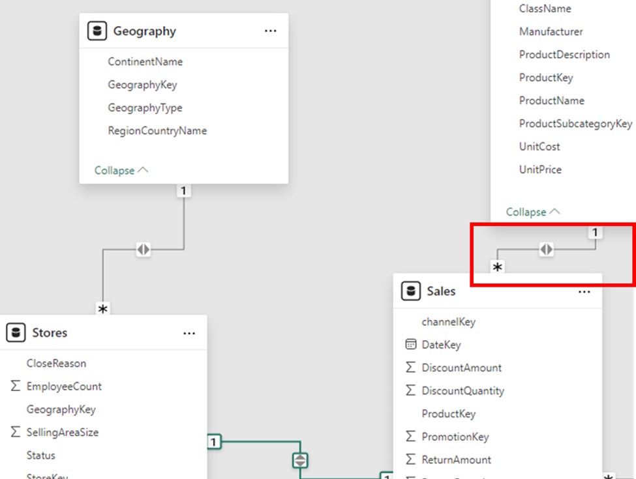The height and width of the screenshot is (479, 636).
Task: Click the green '1' marker beside Stores table
Action: [x=214, y=442]
